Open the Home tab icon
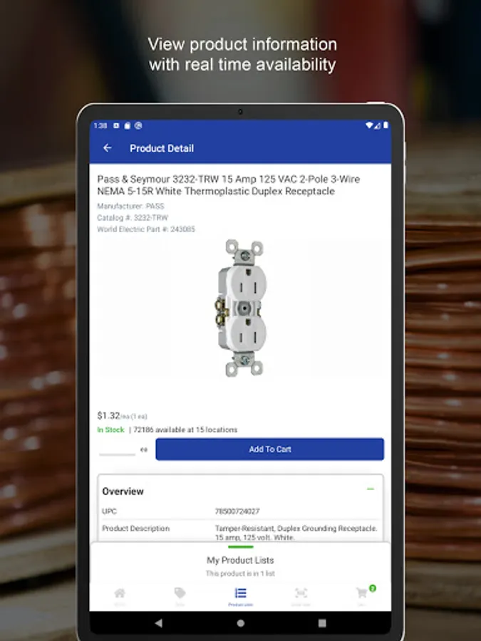This screenshot has height=641, width=481. (x=120, y=593)
